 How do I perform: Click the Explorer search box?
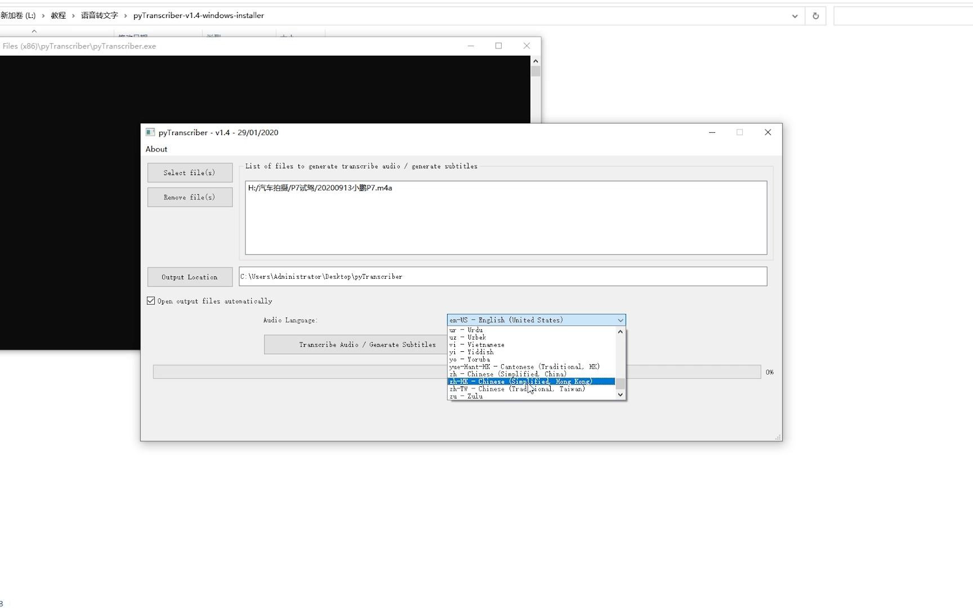point(903,16)
